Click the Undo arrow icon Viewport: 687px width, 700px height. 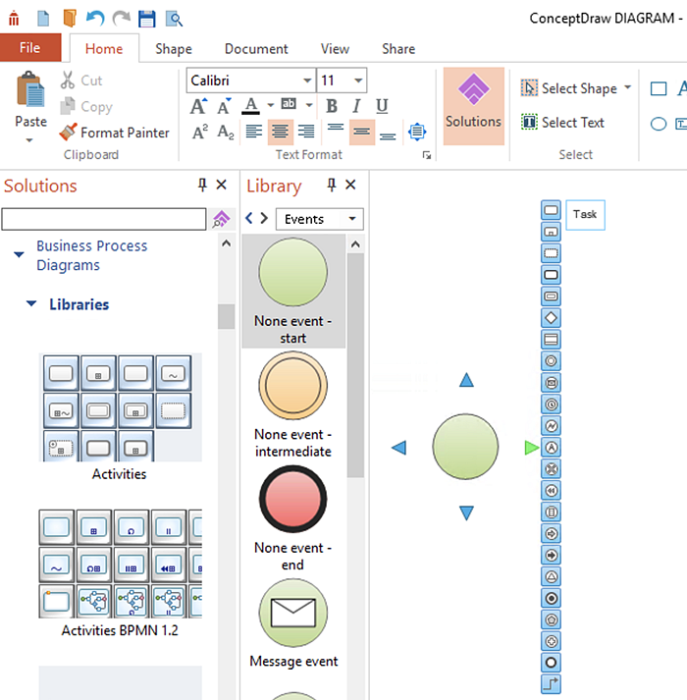coord(95,19)
